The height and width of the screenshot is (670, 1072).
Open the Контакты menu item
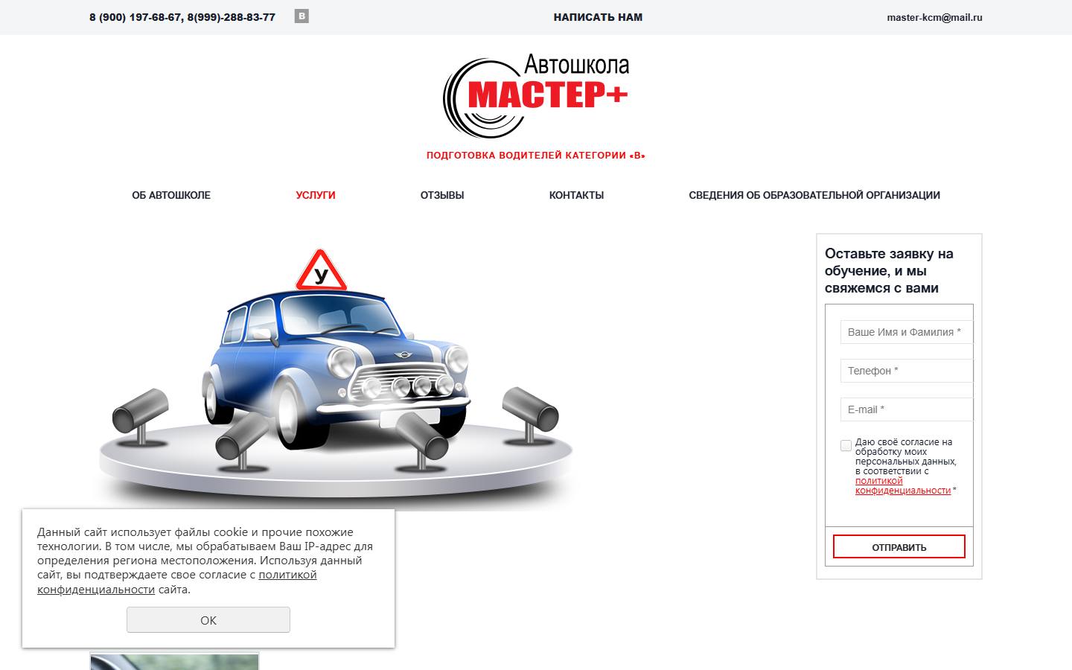tap(576, 195)
